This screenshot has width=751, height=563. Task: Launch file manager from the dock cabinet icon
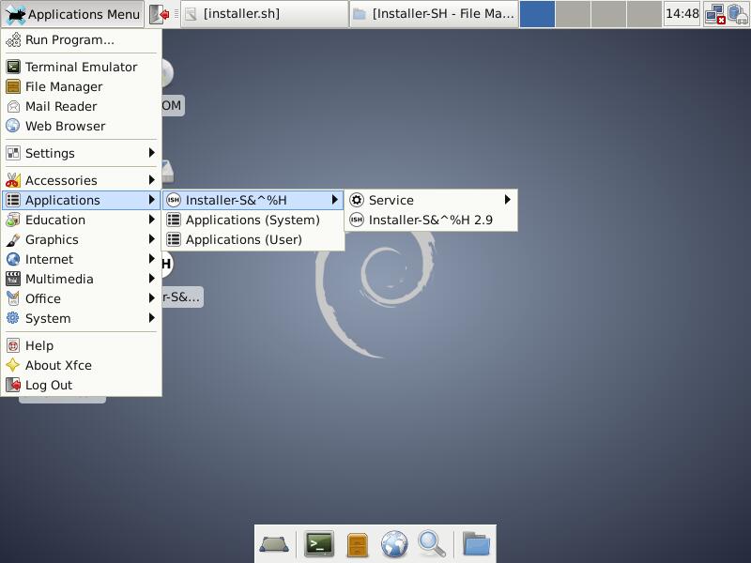[358, 544]
